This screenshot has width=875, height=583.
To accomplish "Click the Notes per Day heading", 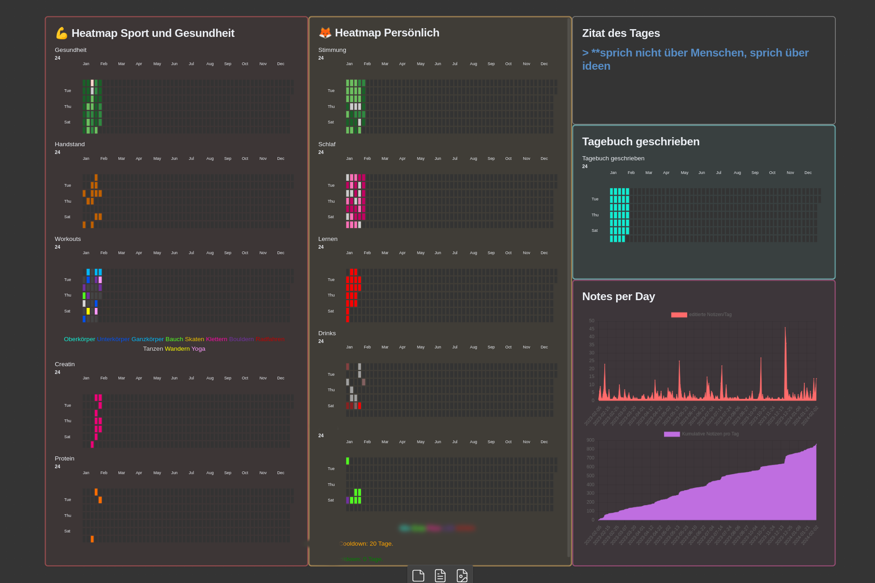I will [x=618, y=297].
